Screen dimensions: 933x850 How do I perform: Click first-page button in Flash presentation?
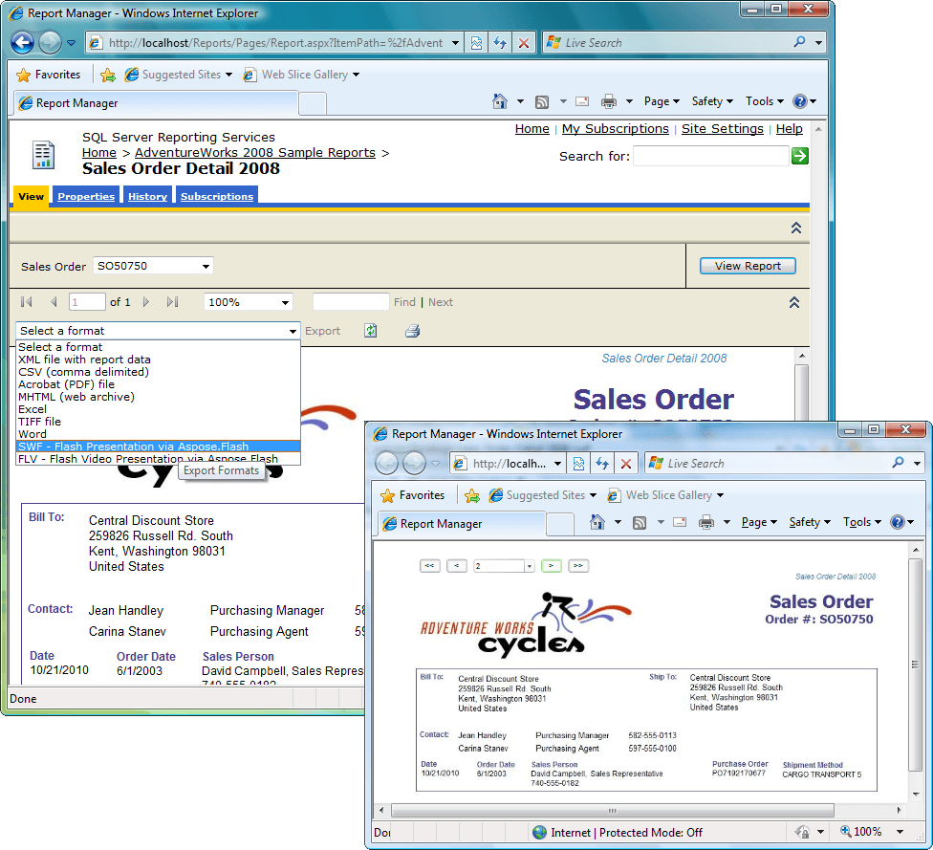[429, 565]
